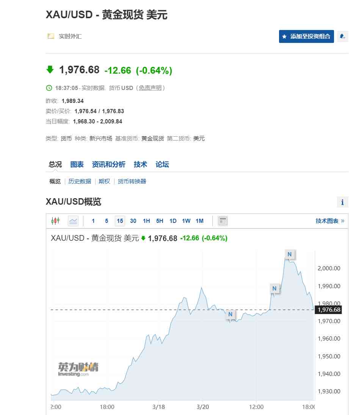Switch chart to 1D timeframe
Viewport: 356px width, 415px height.
(x=173, y=221)
